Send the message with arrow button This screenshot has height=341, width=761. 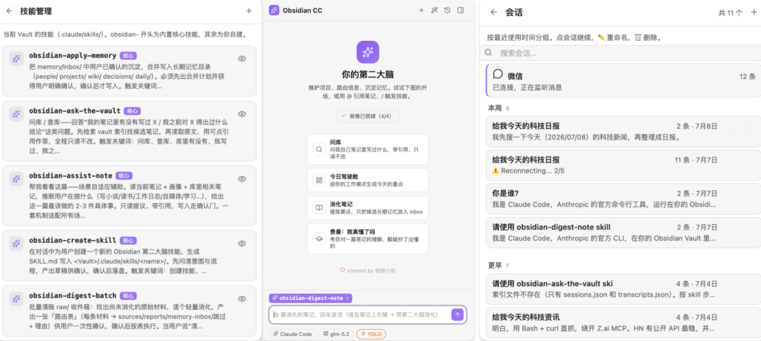point(457,314)
